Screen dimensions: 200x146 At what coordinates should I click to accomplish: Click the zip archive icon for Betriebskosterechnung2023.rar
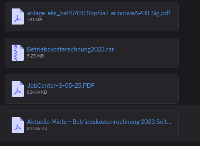[18, 53]
